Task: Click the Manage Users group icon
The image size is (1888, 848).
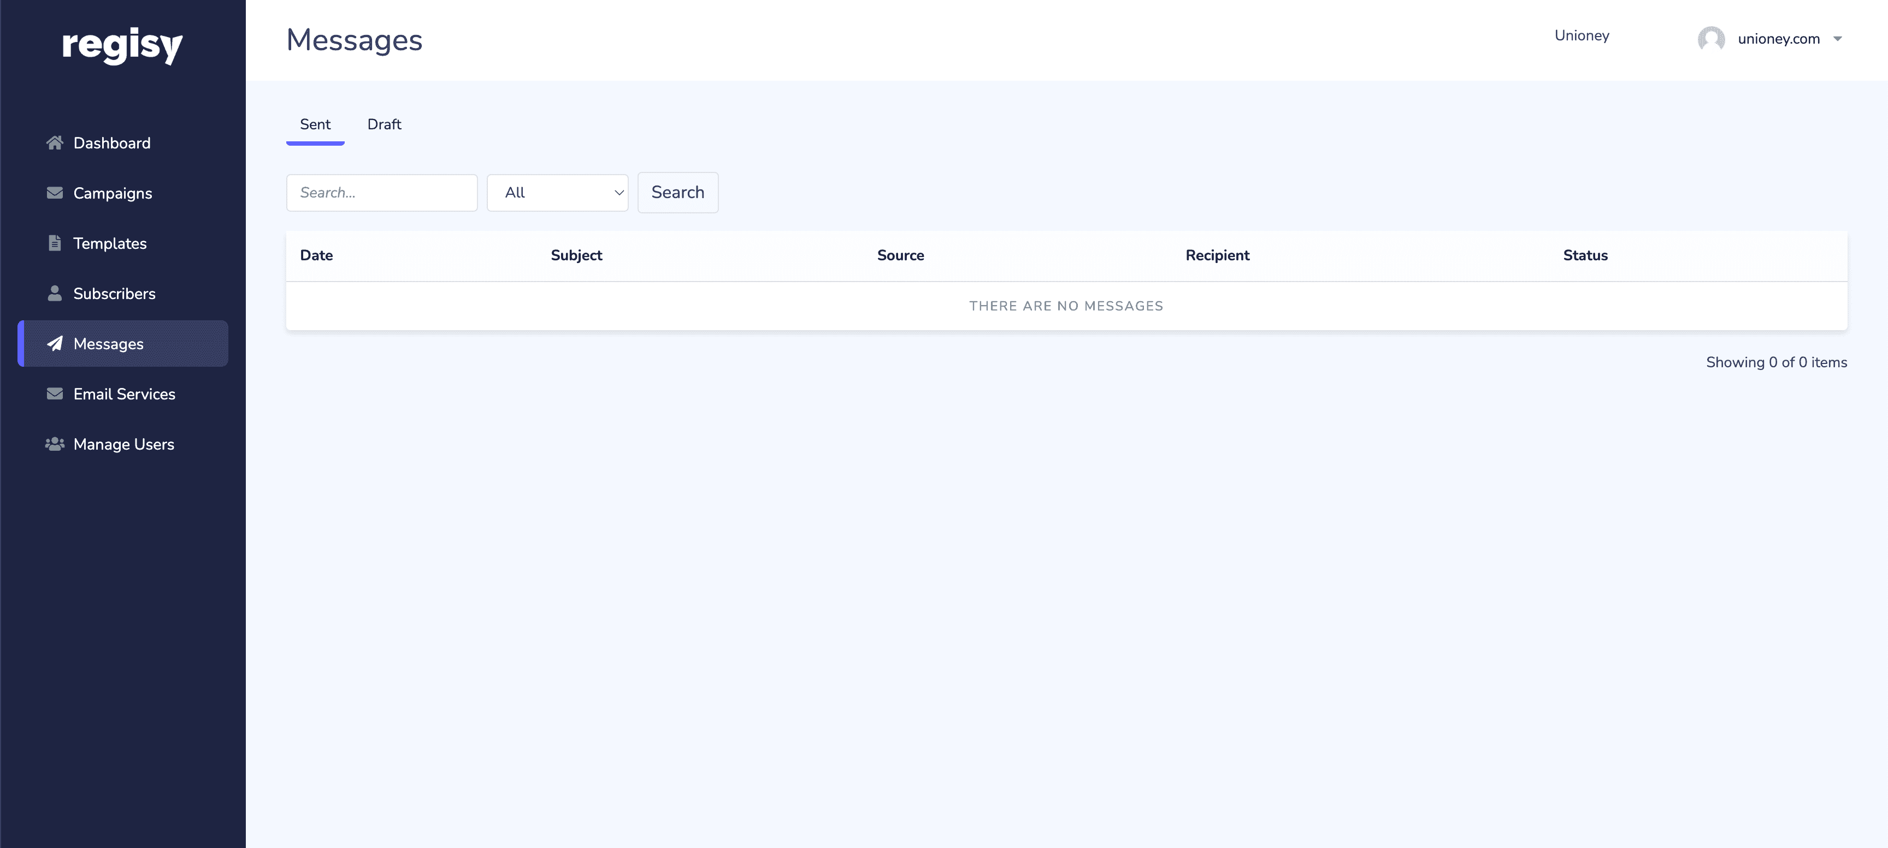Action: coord(54,444)
